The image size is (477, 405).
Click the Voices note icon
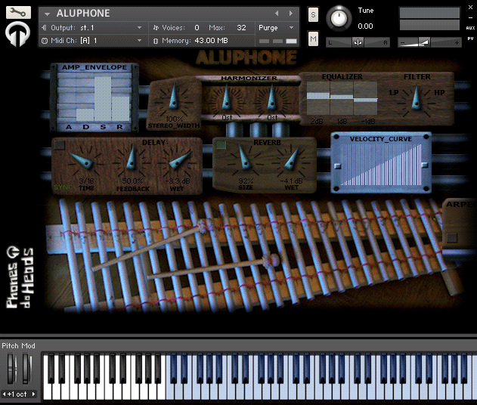click(x=156, y=28)
